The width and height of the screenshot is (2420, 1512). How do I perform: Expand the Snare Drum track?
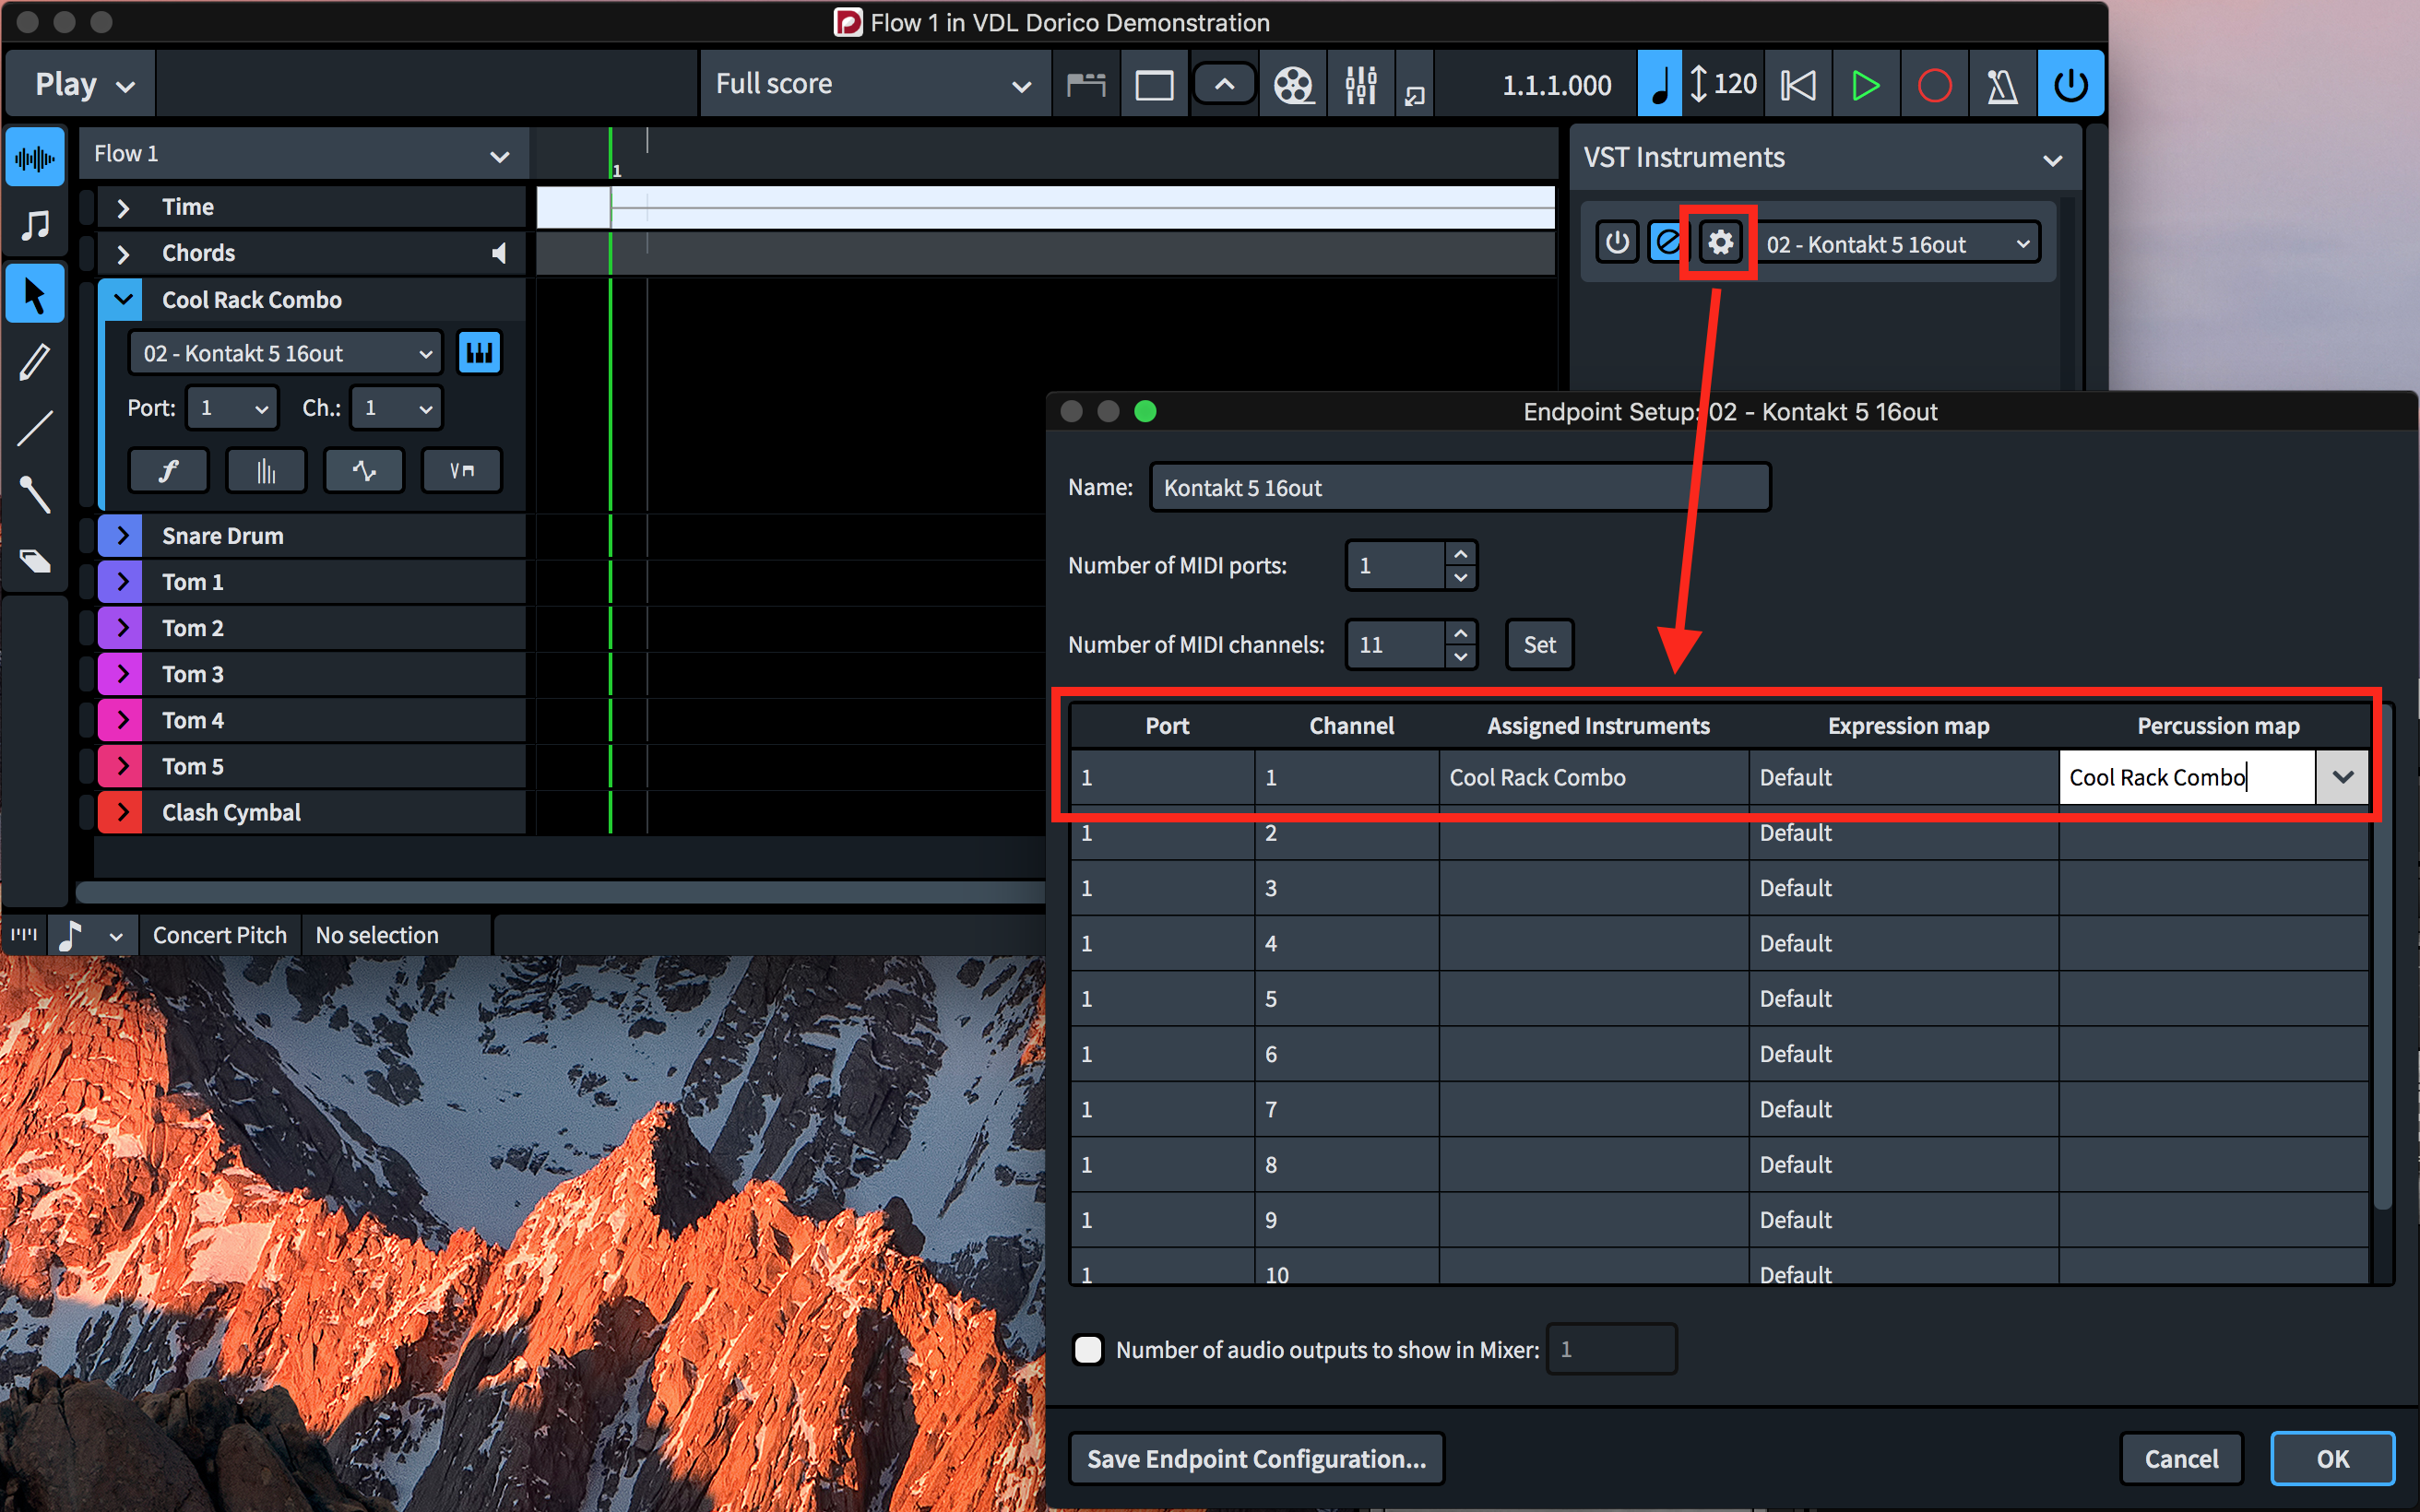pos(121,535)
